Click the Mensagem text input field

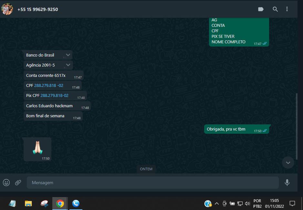(x=152, y=183)
